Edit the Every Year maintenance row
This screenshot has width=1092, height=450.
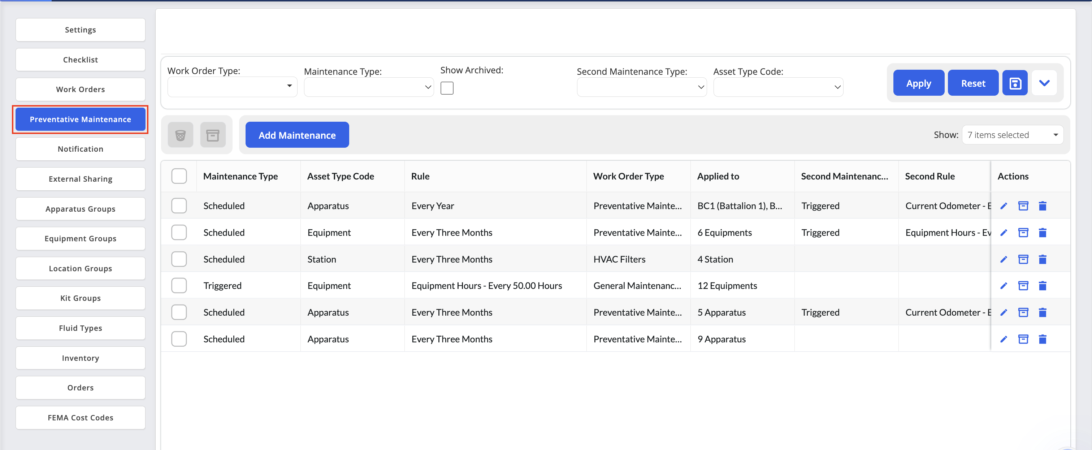(1004, 206)
